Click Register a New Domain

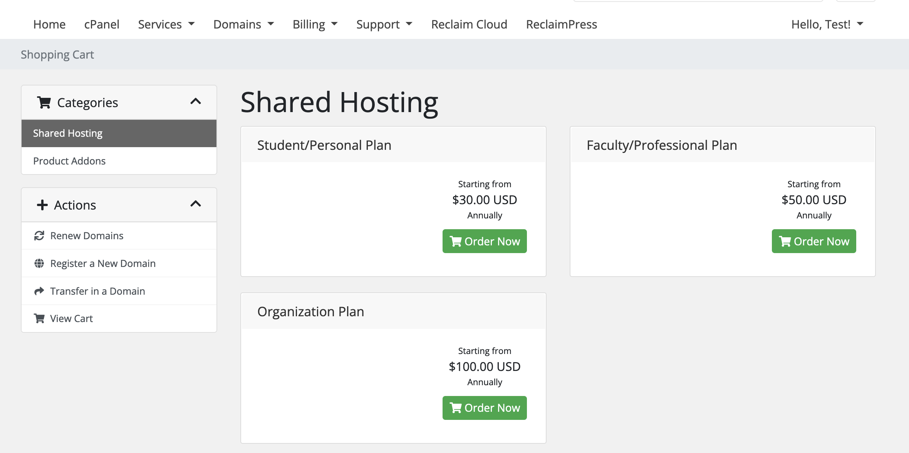click(119, 263)
